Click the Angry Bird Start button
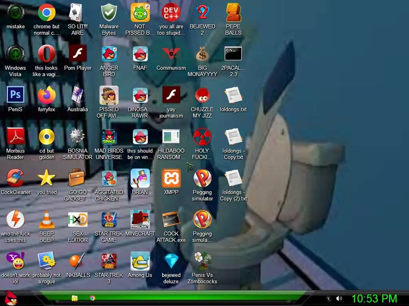This screenshot has height=306, width=409. point(11,298)
